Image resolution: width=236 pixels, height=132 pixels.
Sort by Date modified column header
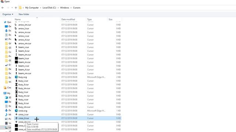68,19
